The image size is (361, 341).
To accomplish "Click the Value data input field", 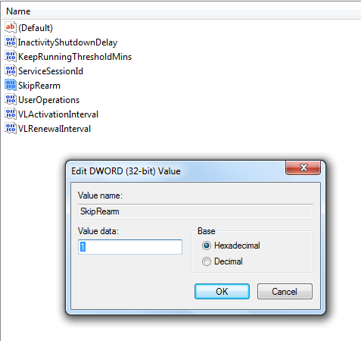I will [130, 247].
